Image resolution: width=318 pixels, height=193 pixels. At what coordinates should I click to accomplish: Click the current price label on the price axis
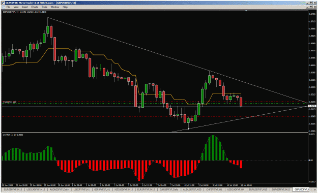click(312, 106)
